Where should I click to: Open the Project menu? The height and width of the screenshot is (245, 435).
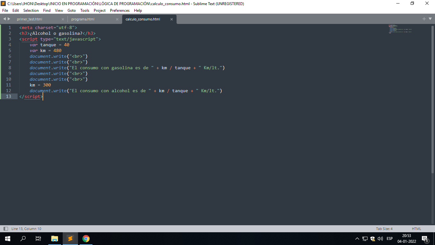[99, 11]
